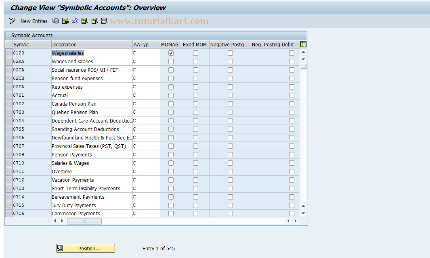Click horizontal scroll right arrow under Description

tap(62, 221)
